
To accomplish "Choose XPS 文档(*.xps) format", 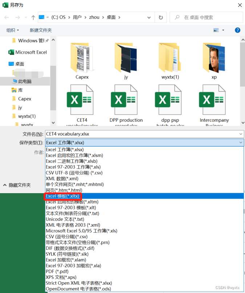I will coord(144,277).
